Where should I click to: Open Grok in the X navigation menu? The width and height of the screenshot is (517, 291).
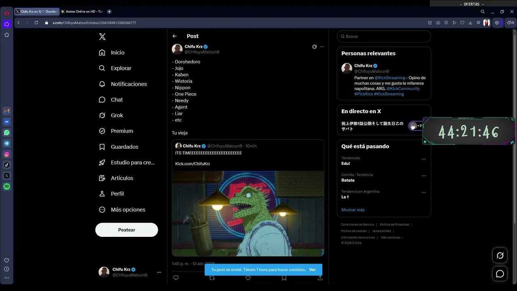111,115
